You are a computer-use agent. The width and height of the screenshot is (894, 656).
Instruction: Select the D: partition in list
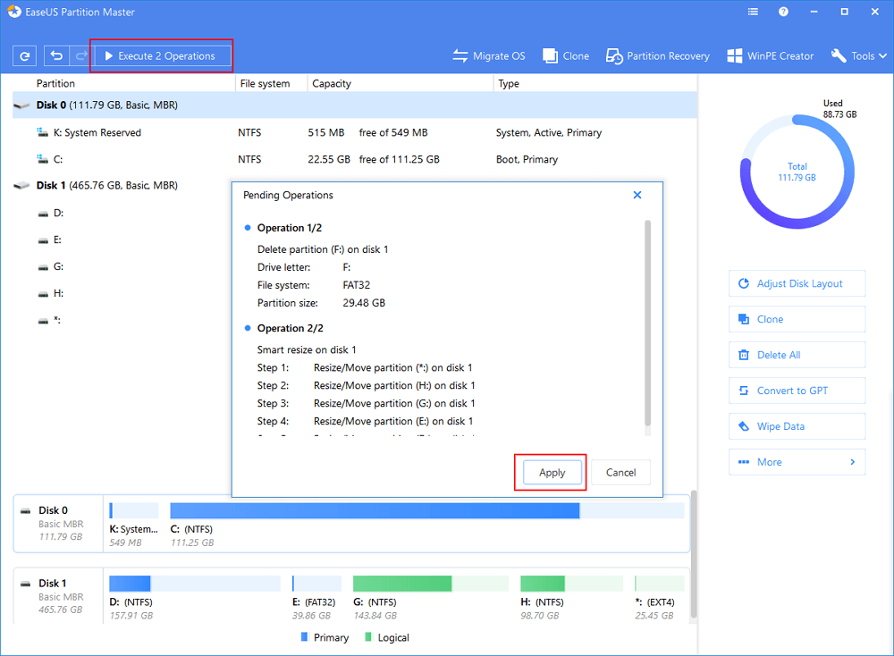click(51, 214)
